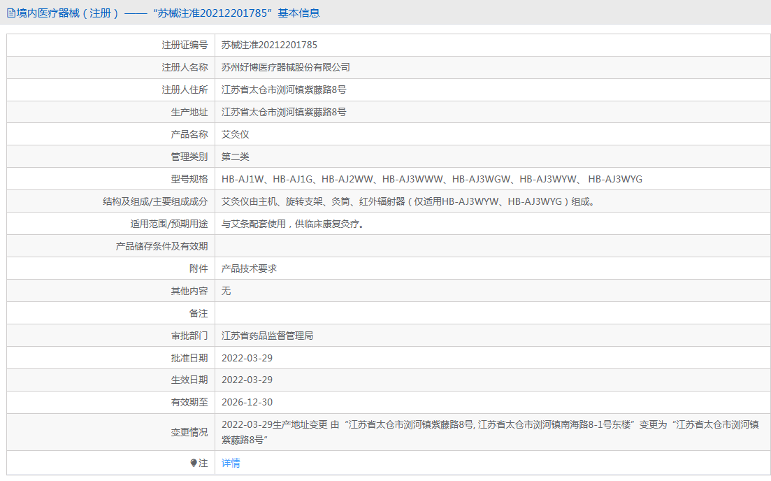Click the 管理类别 label
This screenshot has height=481, width=771.
click(x=189, y=157)
